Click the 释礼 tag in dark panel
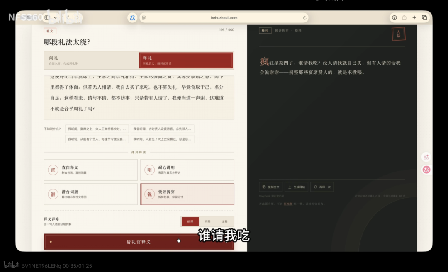The height and width of the screenshot is (272, 448). click(x=265, y=31)
